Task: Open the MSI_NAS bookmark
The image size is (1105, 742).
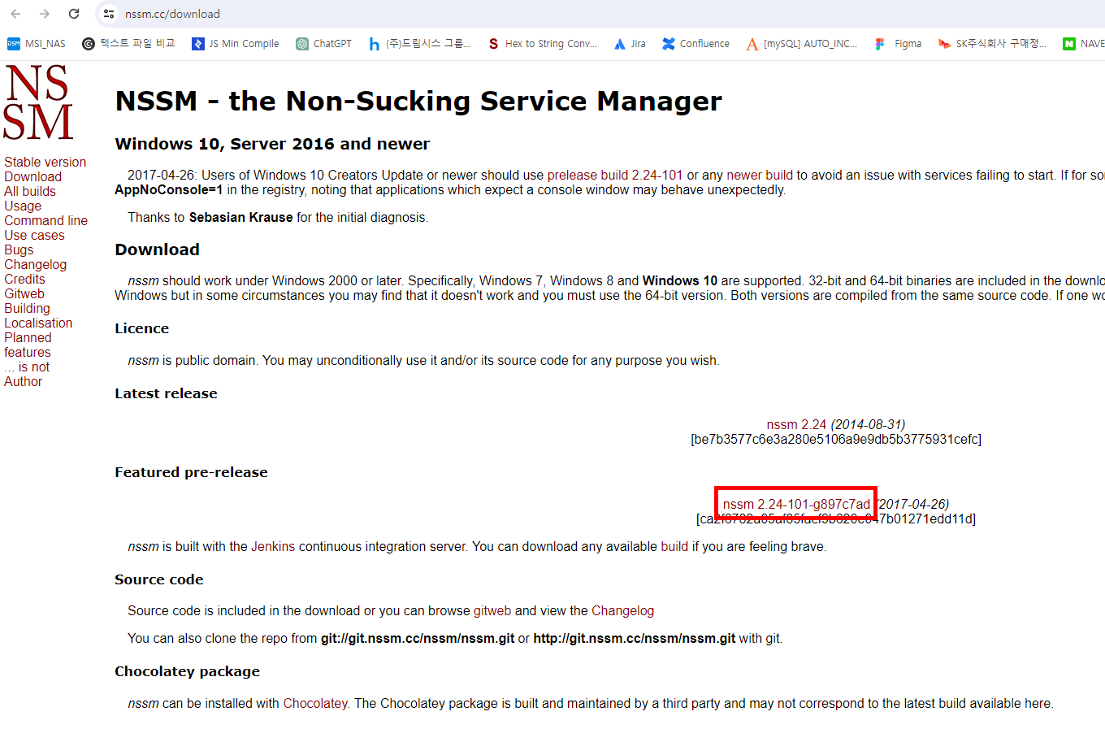Action: pyautogui.click(x=37, y=44)
